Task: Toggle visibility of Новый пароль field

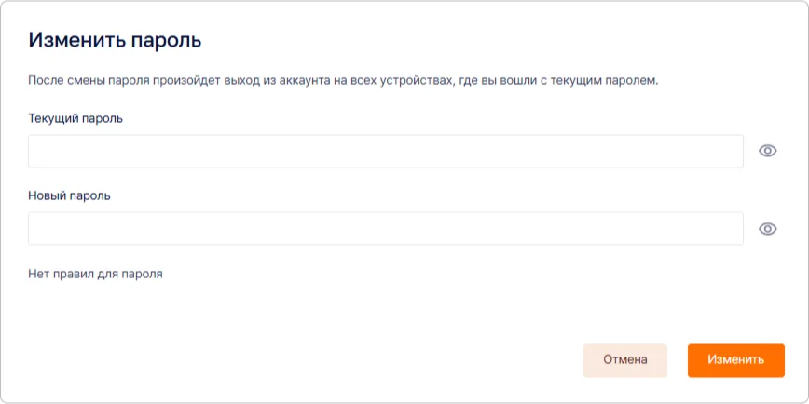Action: click(x=767, y=229)
